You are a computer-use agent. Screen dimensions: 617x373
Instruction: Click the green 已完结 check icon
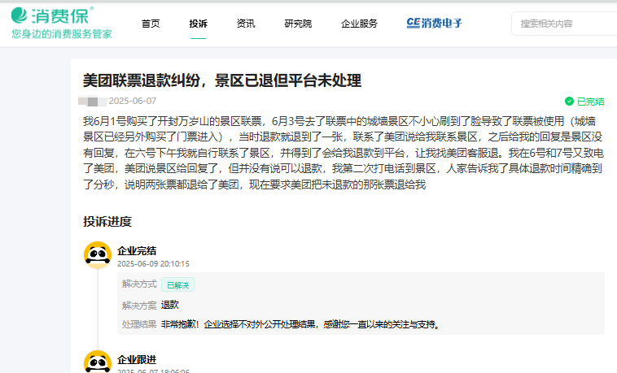click(x=569, y=102)
